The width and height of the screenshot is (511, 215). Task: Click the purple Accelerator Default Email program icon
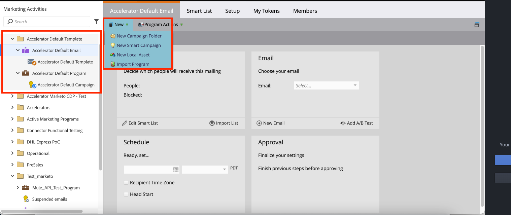(x=26, y=50)
